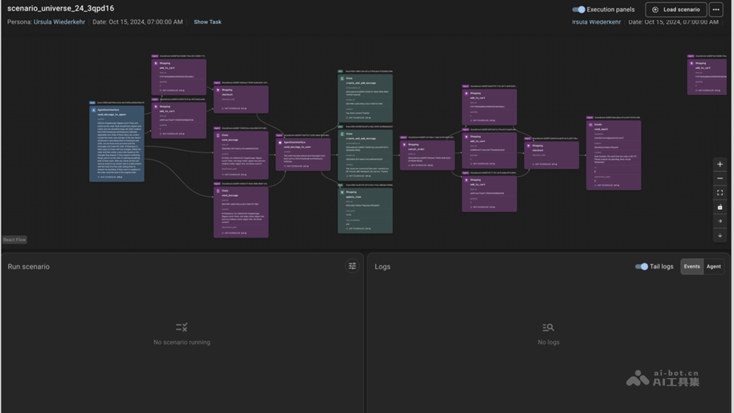Screen dimensions: 734x413
Task: Toggle the canvas interactivity lock
Action: (x=720, y=207)
